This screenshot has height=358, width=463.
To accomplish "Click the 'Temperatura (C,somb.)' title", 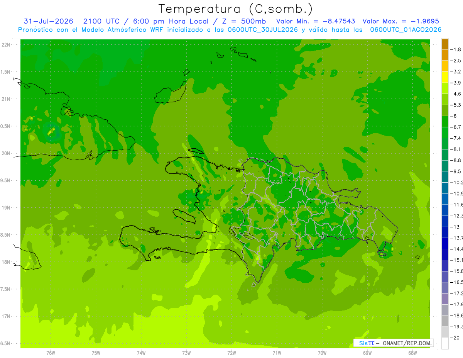I will [236, 9].
